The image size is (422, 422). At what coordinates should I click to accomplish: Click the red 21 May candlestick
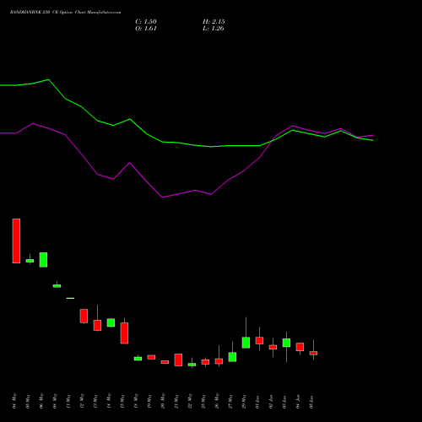tap(178, 360)
